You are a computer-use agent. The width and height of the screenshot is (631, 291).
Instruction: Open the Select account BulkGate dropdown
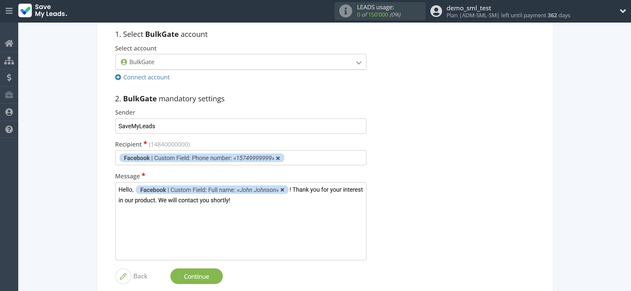(x=240, y=62)
